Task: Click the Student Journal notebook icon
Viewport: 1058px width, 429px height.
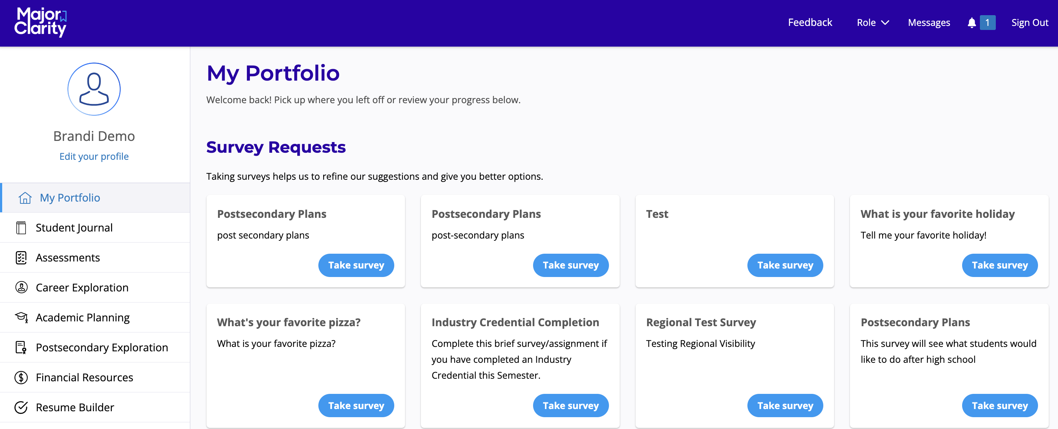Action: click(21, 227)
